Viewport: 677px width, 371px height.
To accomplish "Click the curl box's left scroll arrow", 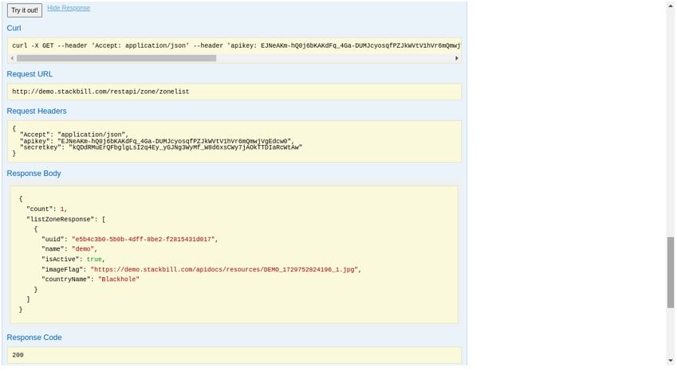I will [x=12, y=58].
